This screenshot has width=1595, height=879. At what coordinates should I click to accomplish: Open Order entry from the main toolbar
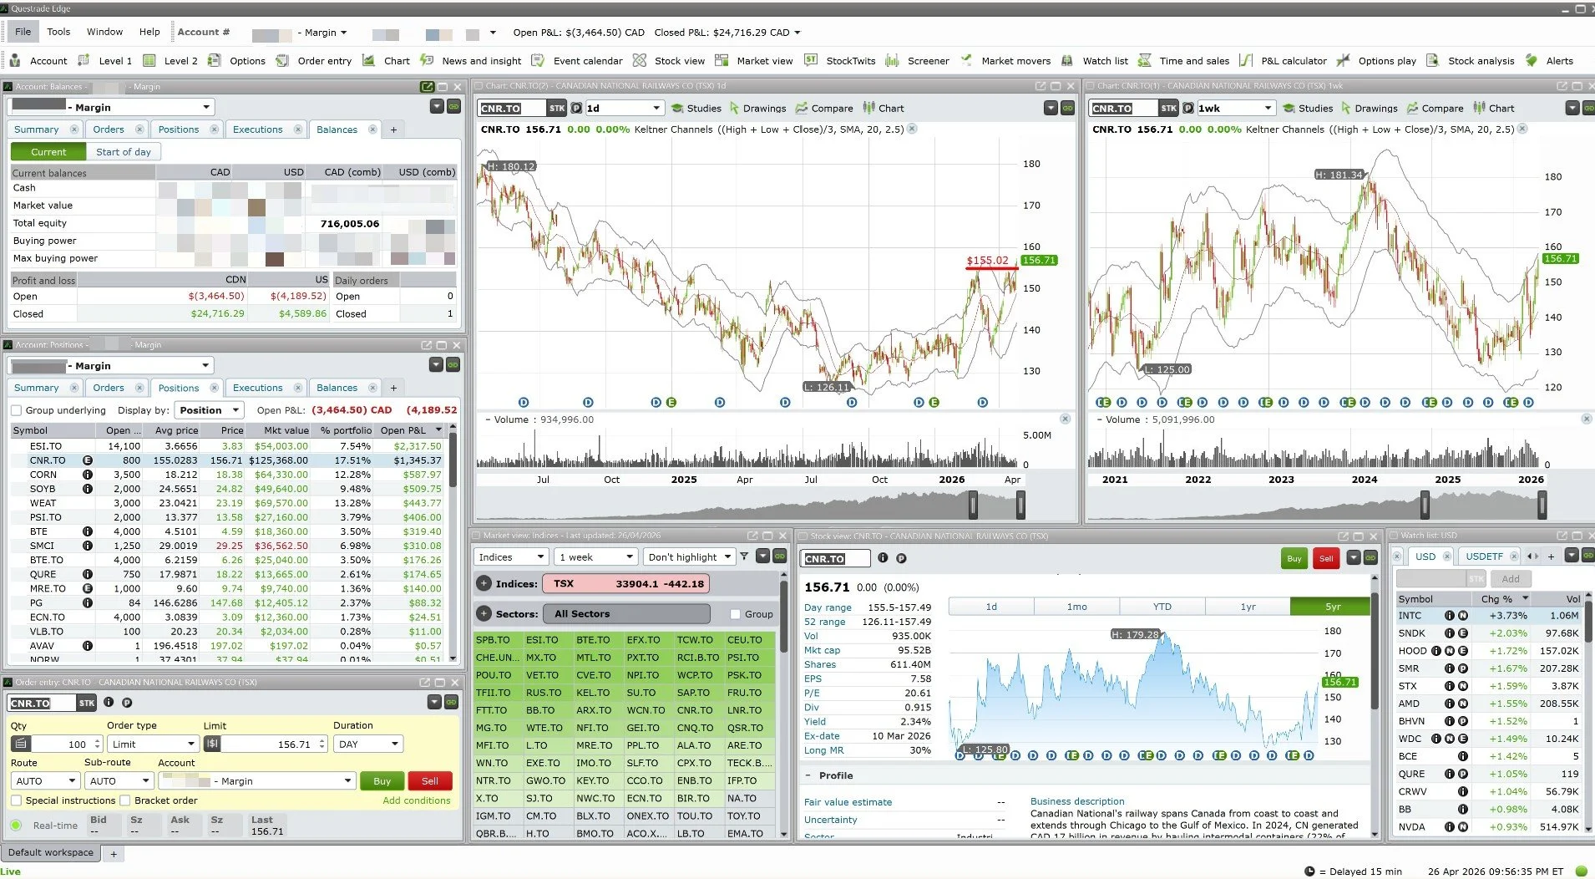coord(314,60)
